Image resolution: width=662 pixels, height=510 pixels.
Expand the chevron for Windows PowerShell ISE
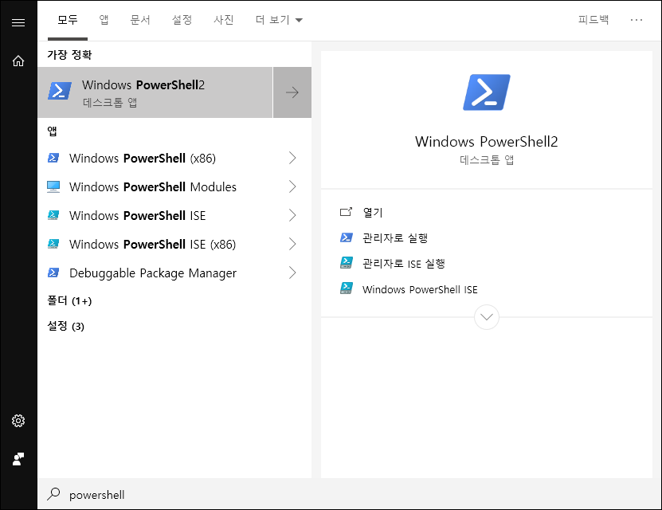coord(292,215)
